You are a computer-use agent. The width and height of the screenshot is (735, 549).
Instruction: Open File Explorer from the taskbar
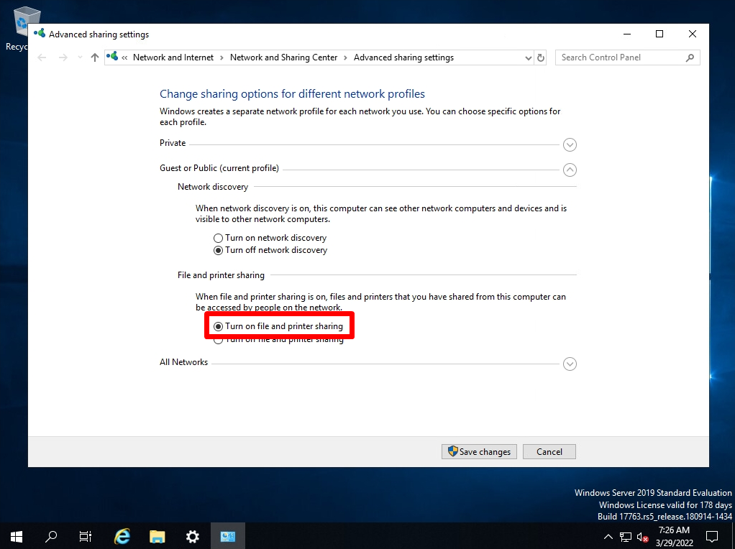point(157,536)
